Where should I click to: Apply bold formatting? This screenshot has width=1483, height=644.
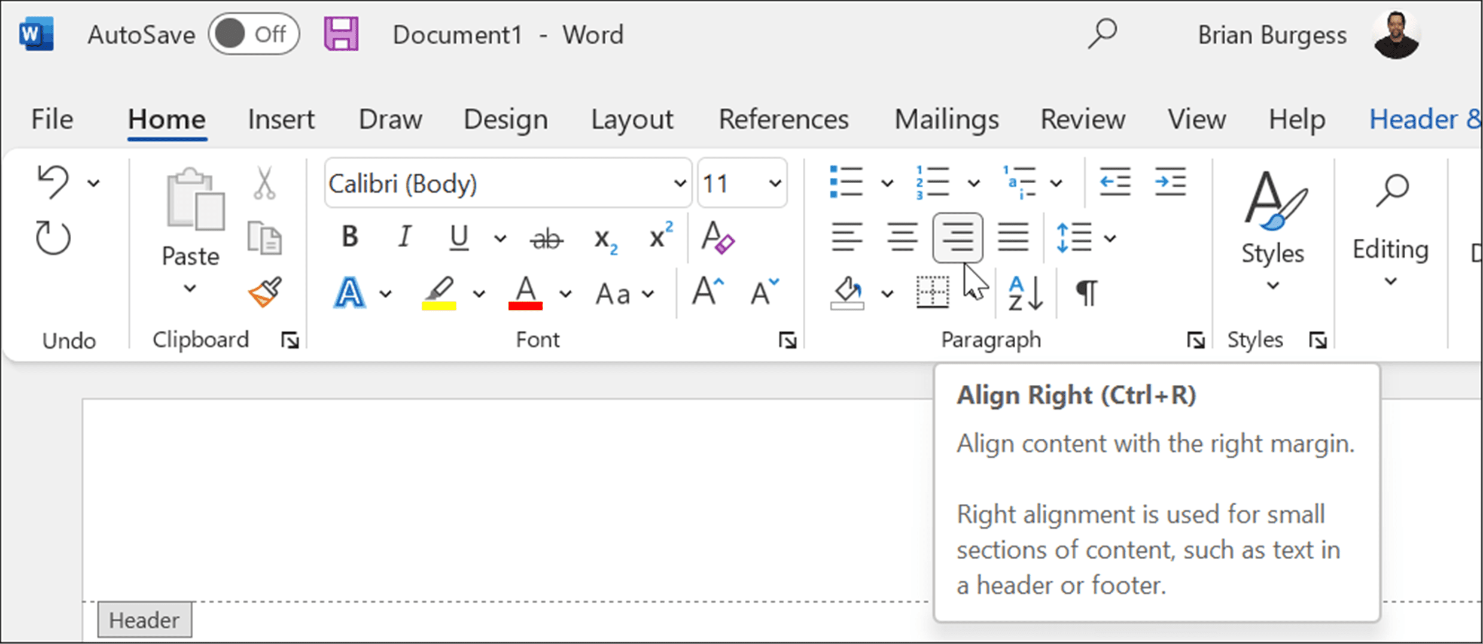pyautogui.click(x=349, y=236)
